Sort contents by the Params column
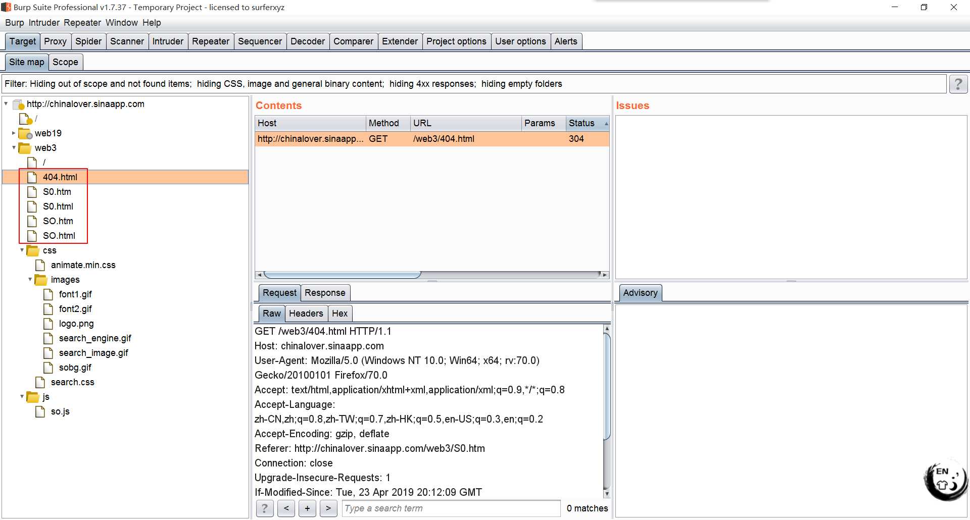The image size is (970, 520). pyautogui.click(x=544, y=123)
